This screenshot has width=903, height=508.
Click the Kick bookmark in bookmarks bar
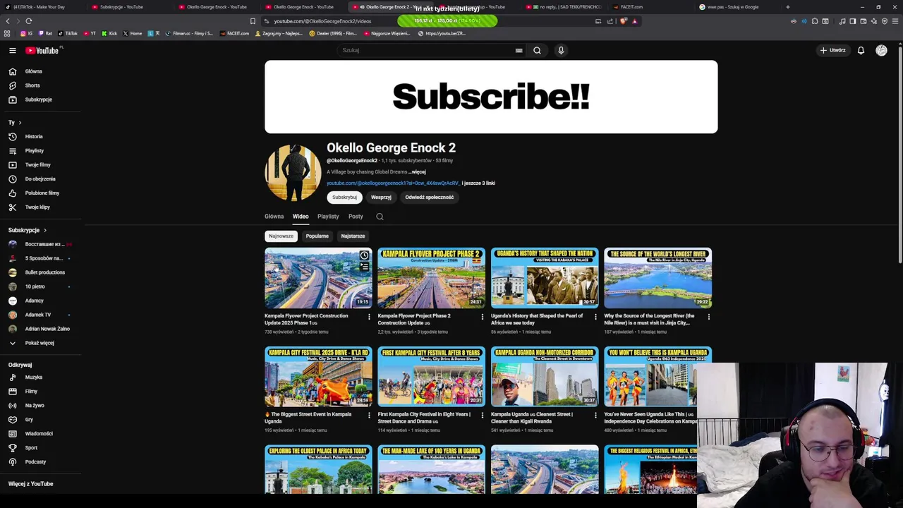click(x=109, y=33)
